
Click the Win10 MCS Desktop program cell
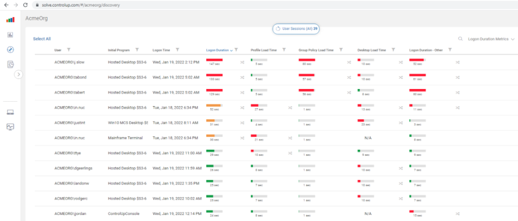tap(127, 123)
